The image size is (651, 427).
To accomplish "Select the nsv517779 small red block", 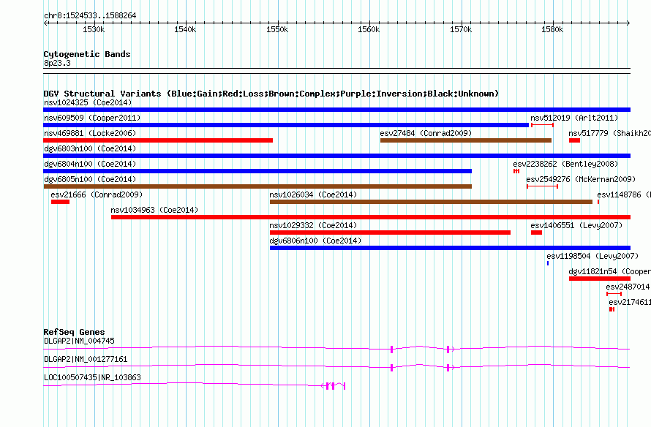I will [574, 140].
